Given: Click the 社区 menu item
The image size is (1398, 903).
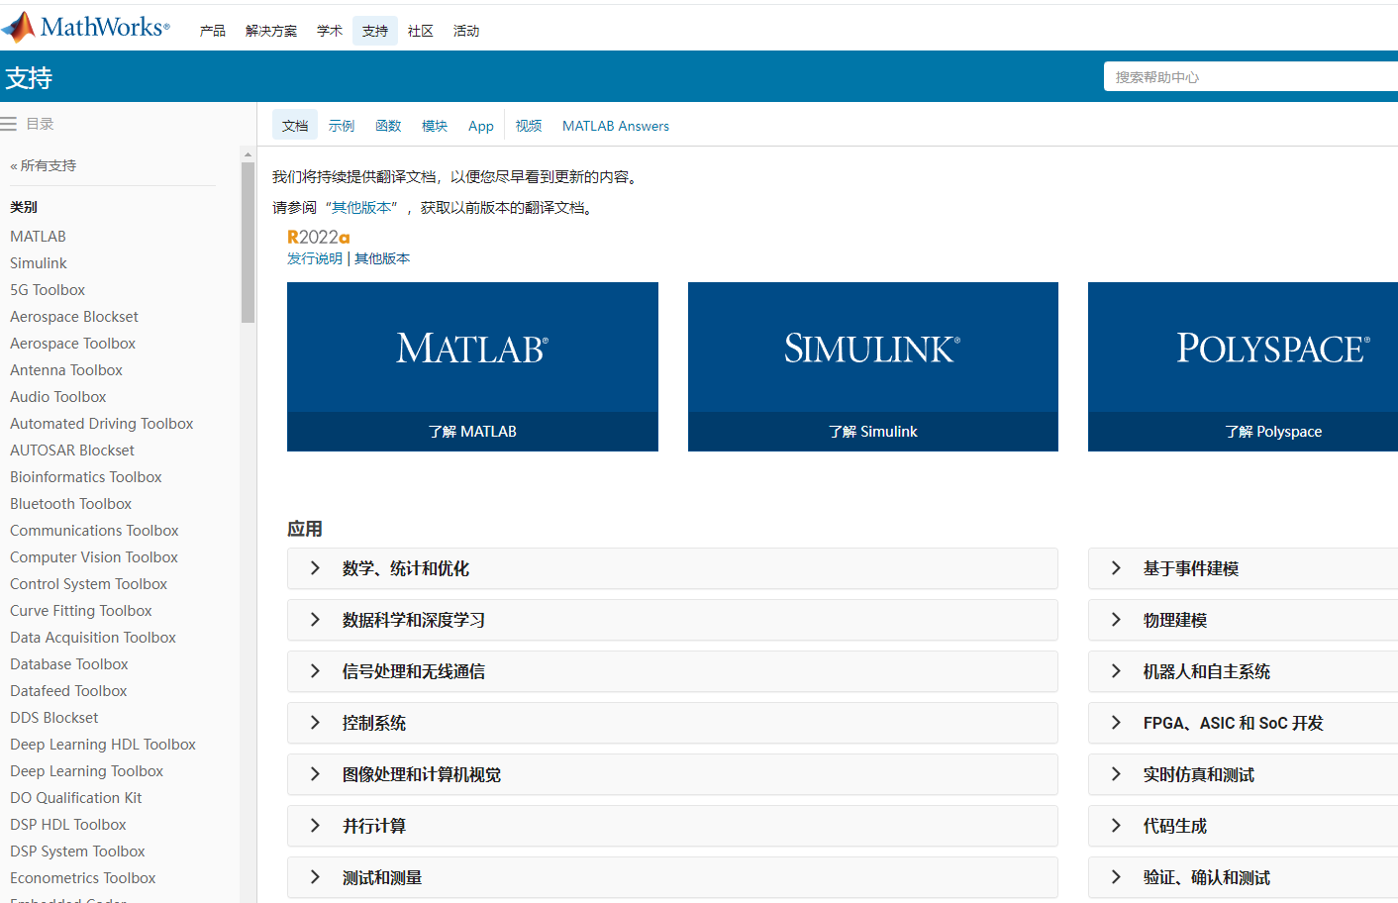Looking at the screenshot, I should [421, 31].
